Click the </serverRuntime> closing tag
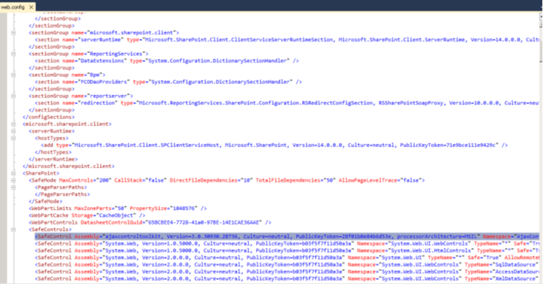 click(x=53, y=159)
